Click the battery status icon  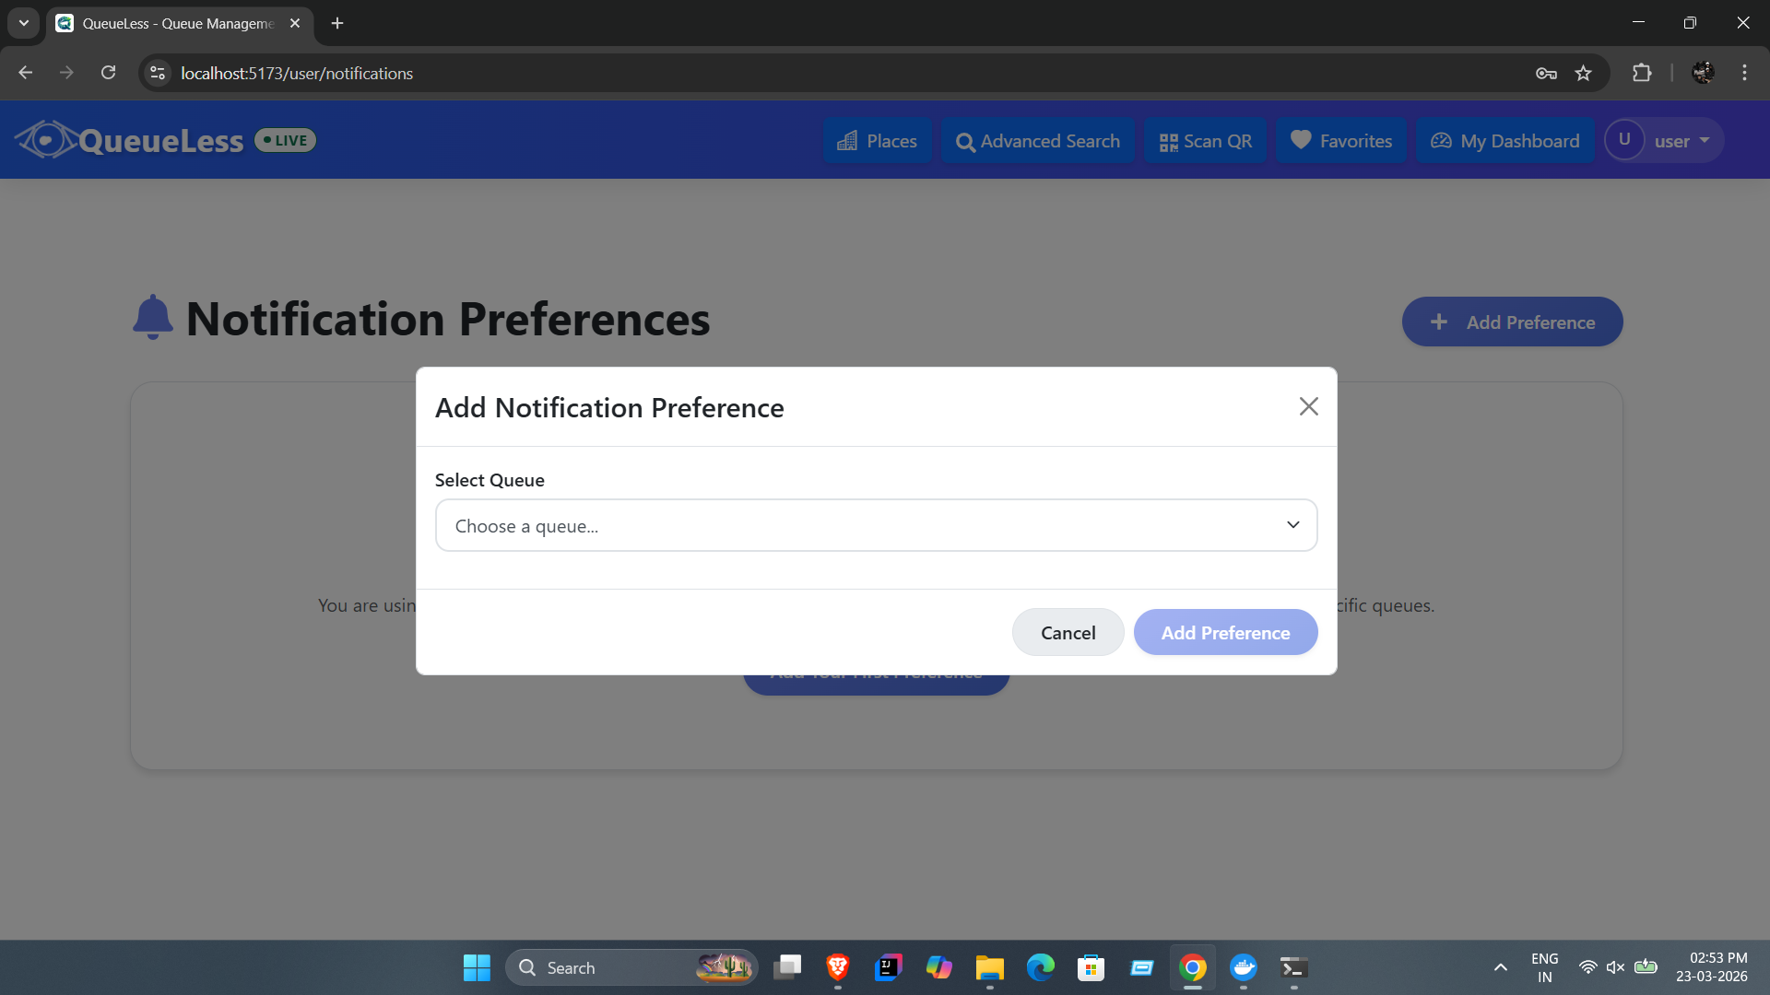(1646, 967)
